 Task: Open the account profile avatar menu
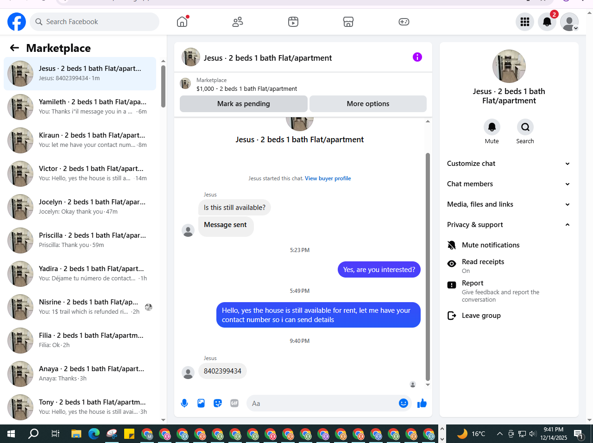coord(569,22)
